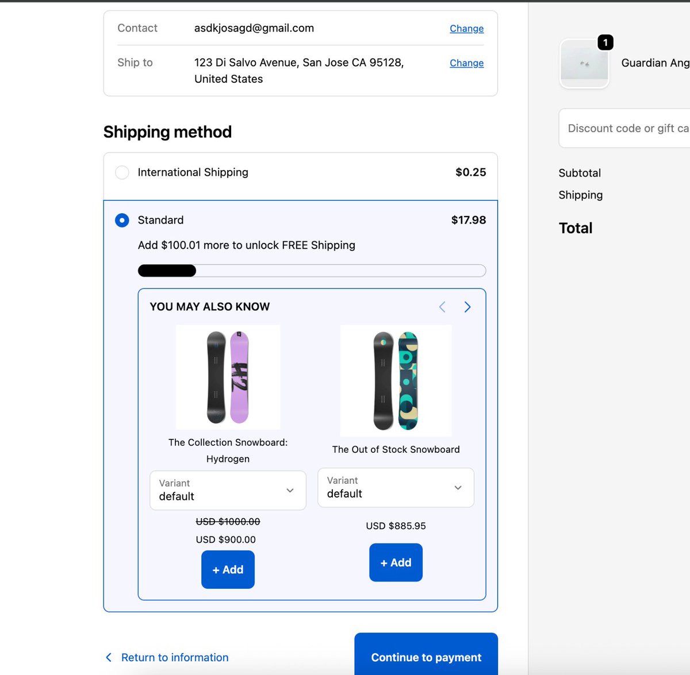Change the Ship to address
690x675 pixels.
coord(466,63)
